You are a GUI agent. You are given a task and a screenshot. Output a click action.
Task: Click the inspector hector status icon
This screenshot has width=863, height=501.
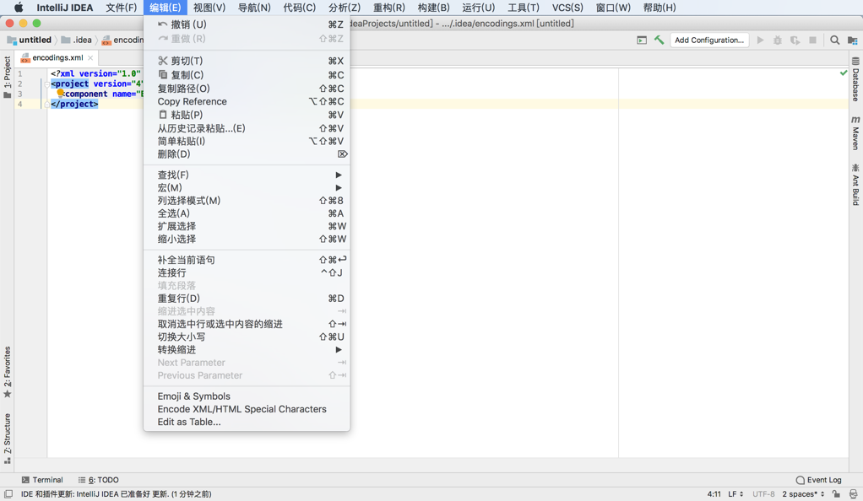coord(853,494)
